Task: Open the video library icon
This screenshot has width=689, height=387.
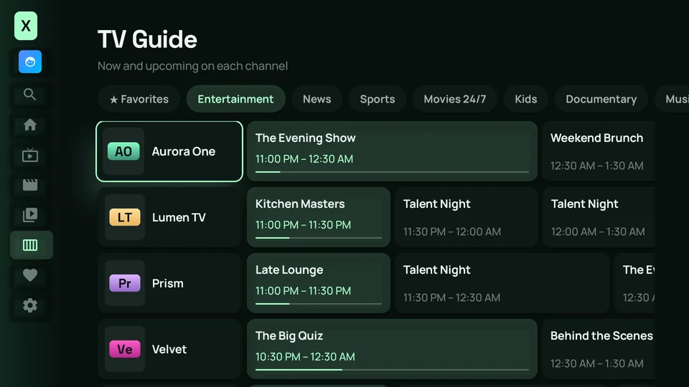Action: coord(30,215)
